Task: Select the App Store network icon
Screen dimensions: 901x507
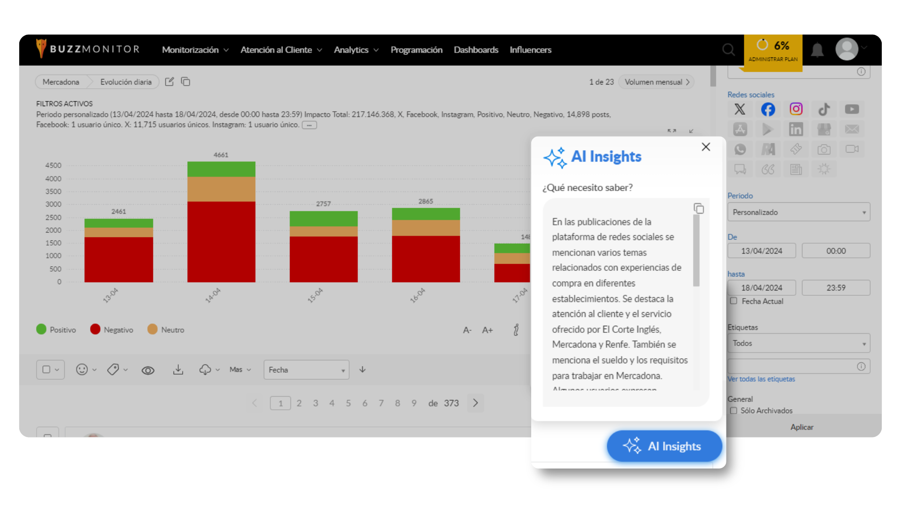Action: [740, 129]
